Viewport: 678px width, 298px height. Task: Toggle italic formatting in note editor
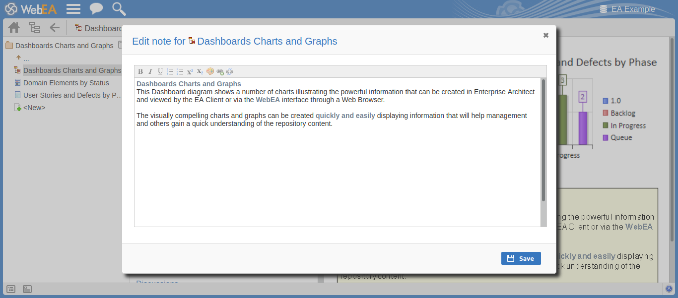150,72
